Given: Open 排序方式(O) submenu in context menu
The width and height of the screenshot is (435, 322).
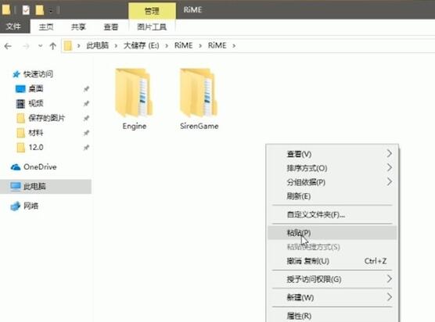Looking at the screenshot, I should tap(332, 168).
